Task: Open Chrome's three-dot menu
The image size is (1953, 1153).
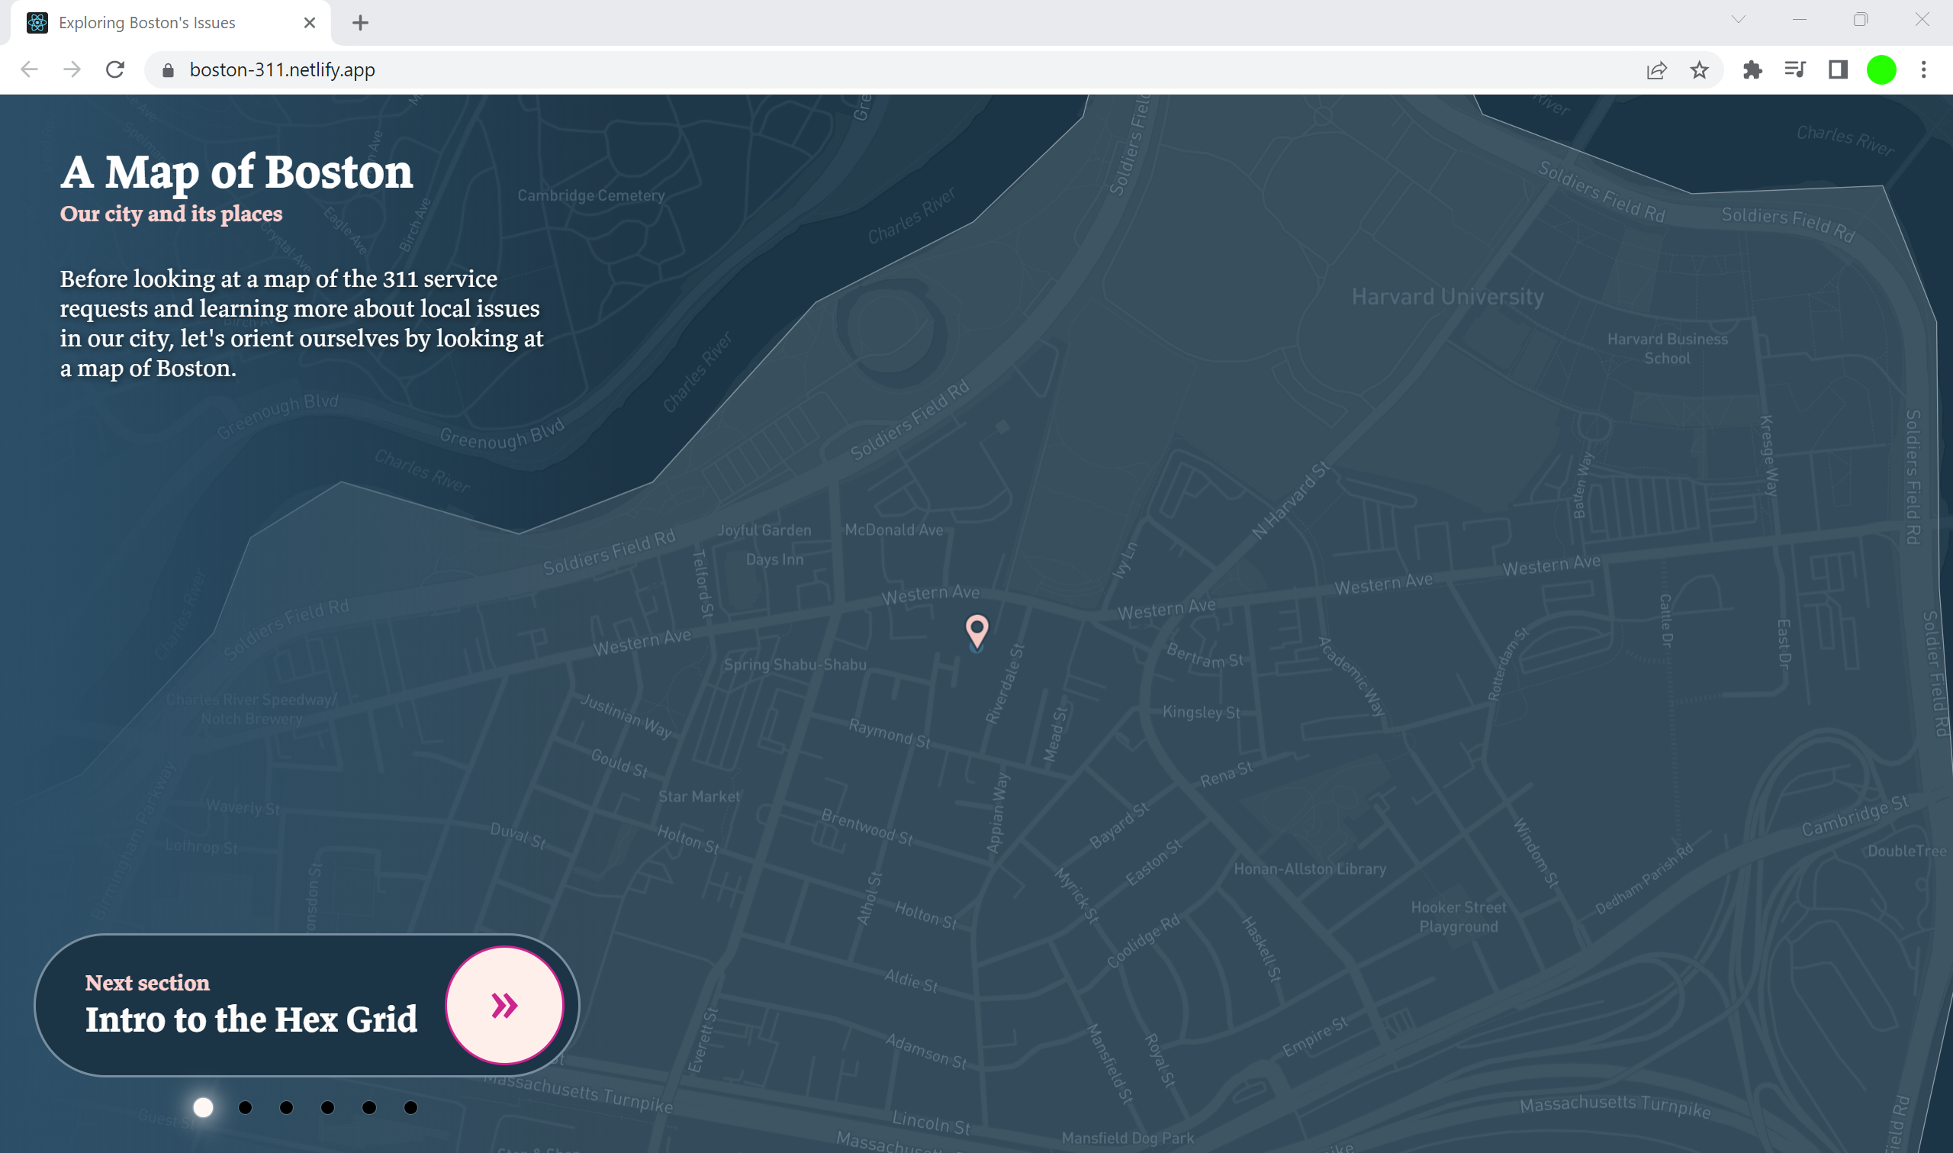Action: pyautogui.click(x=1923, y=70)
